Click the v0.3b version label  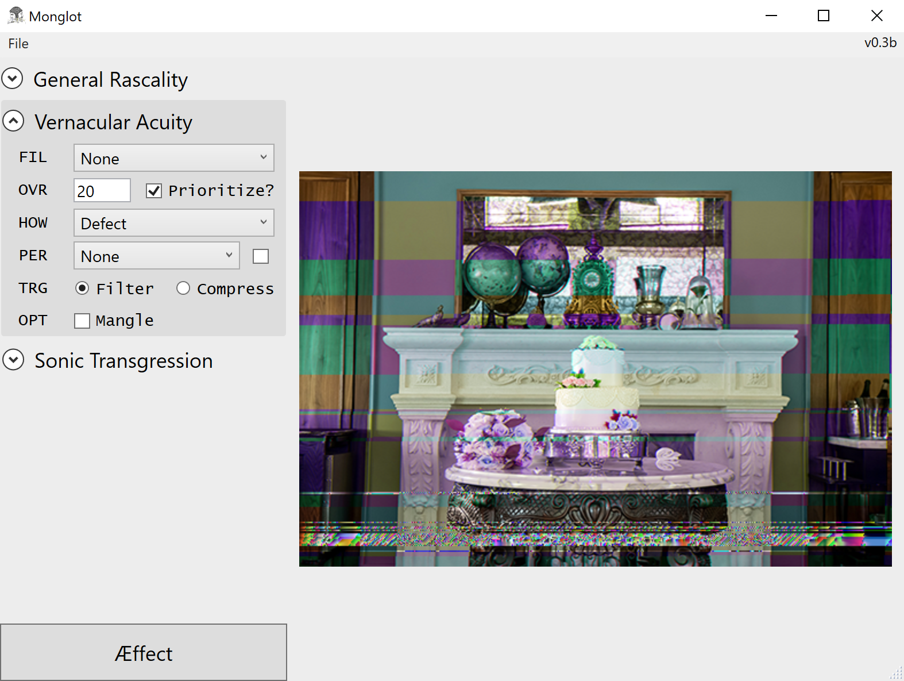[x=880, y=43]
